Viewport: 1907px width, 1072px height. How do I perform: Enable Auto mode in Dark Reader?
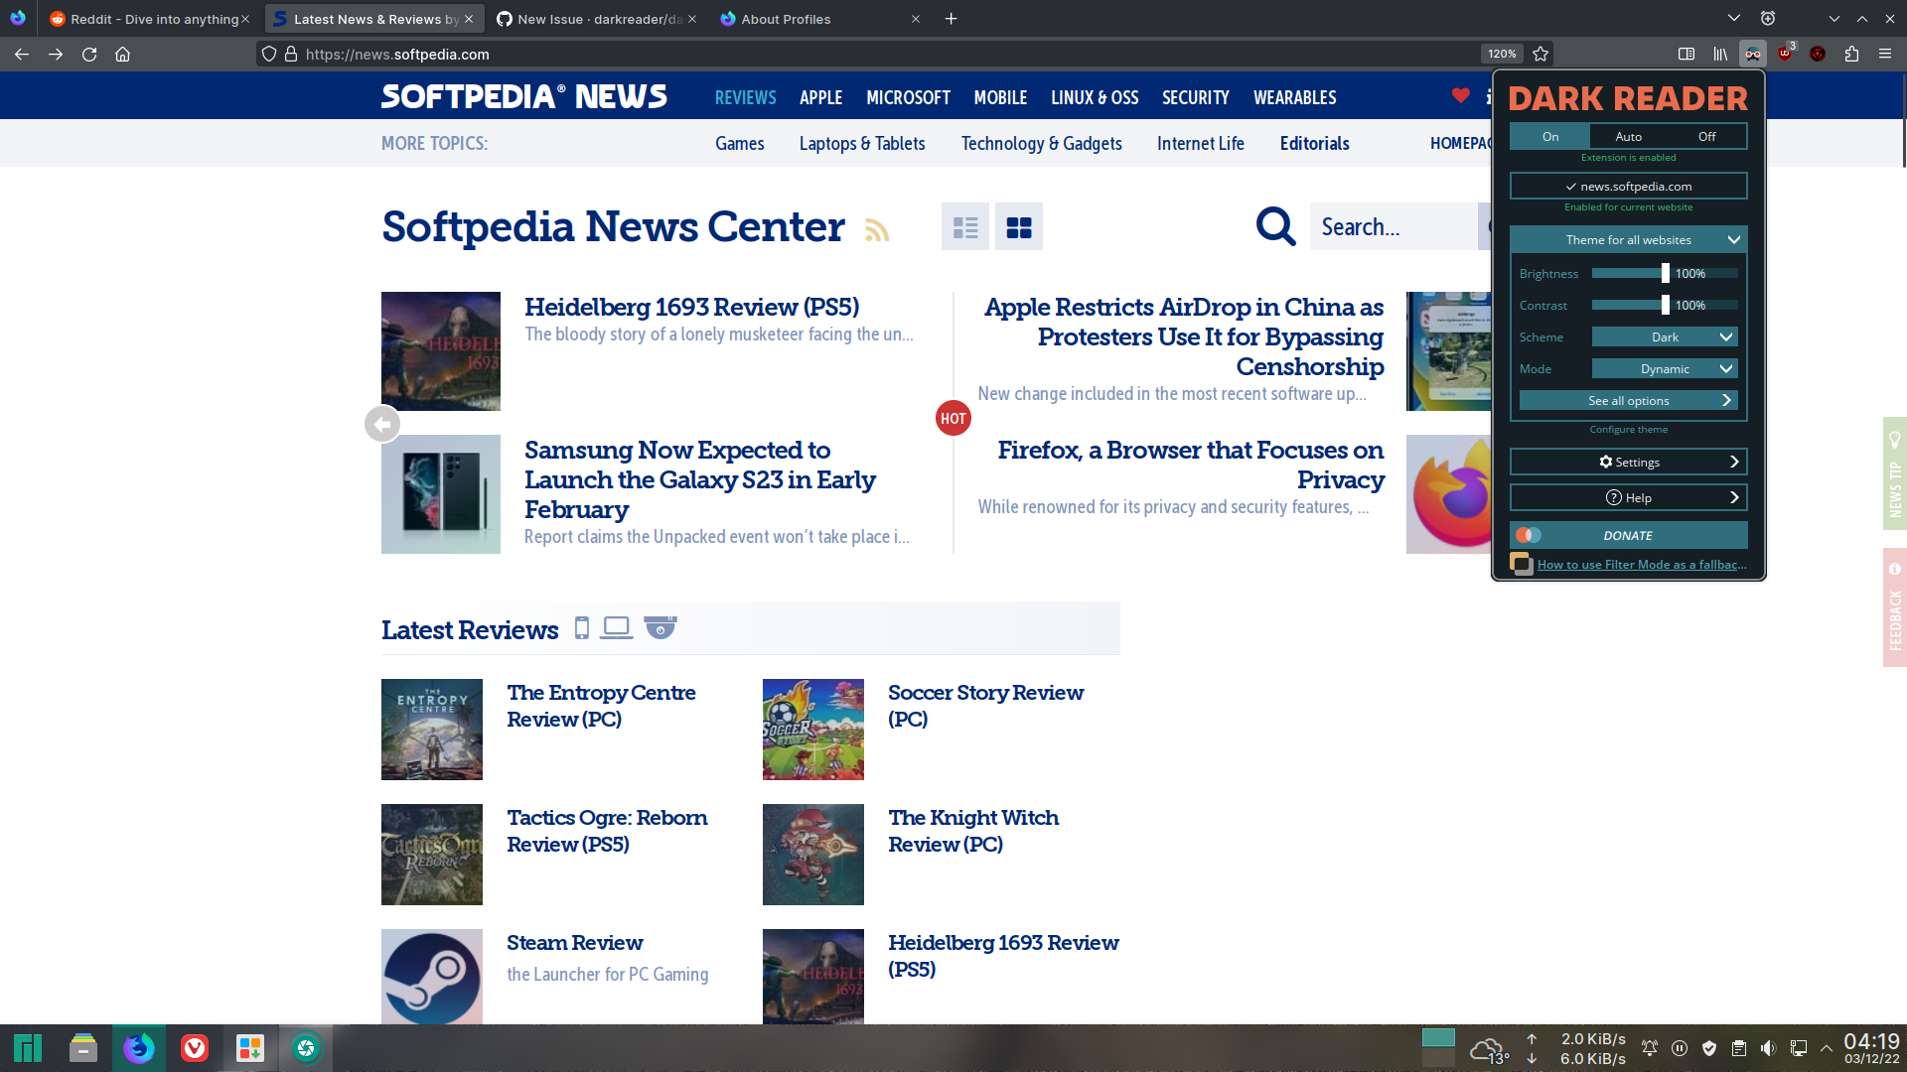1628,136
